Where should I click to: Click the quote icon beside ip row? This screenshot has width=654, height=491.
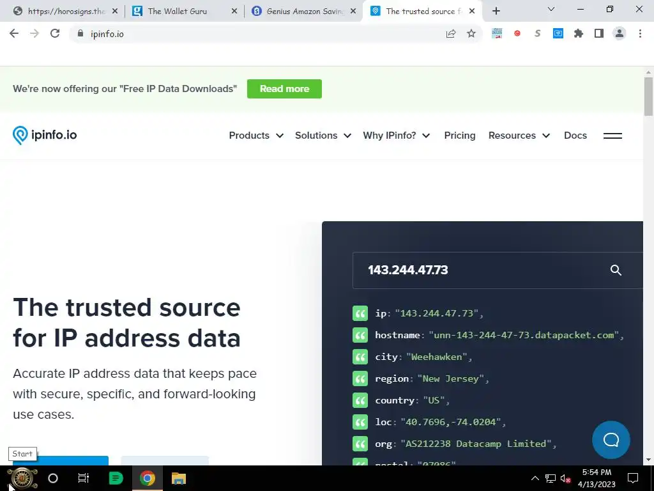(360, 313)
